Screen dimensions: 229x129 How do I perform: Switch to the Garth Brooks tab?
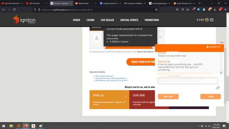[x=184, y=3]
